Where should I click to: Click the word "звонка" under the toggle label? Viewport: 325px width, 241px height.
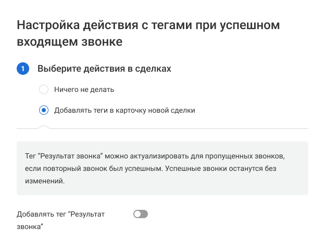click(29, 227)
